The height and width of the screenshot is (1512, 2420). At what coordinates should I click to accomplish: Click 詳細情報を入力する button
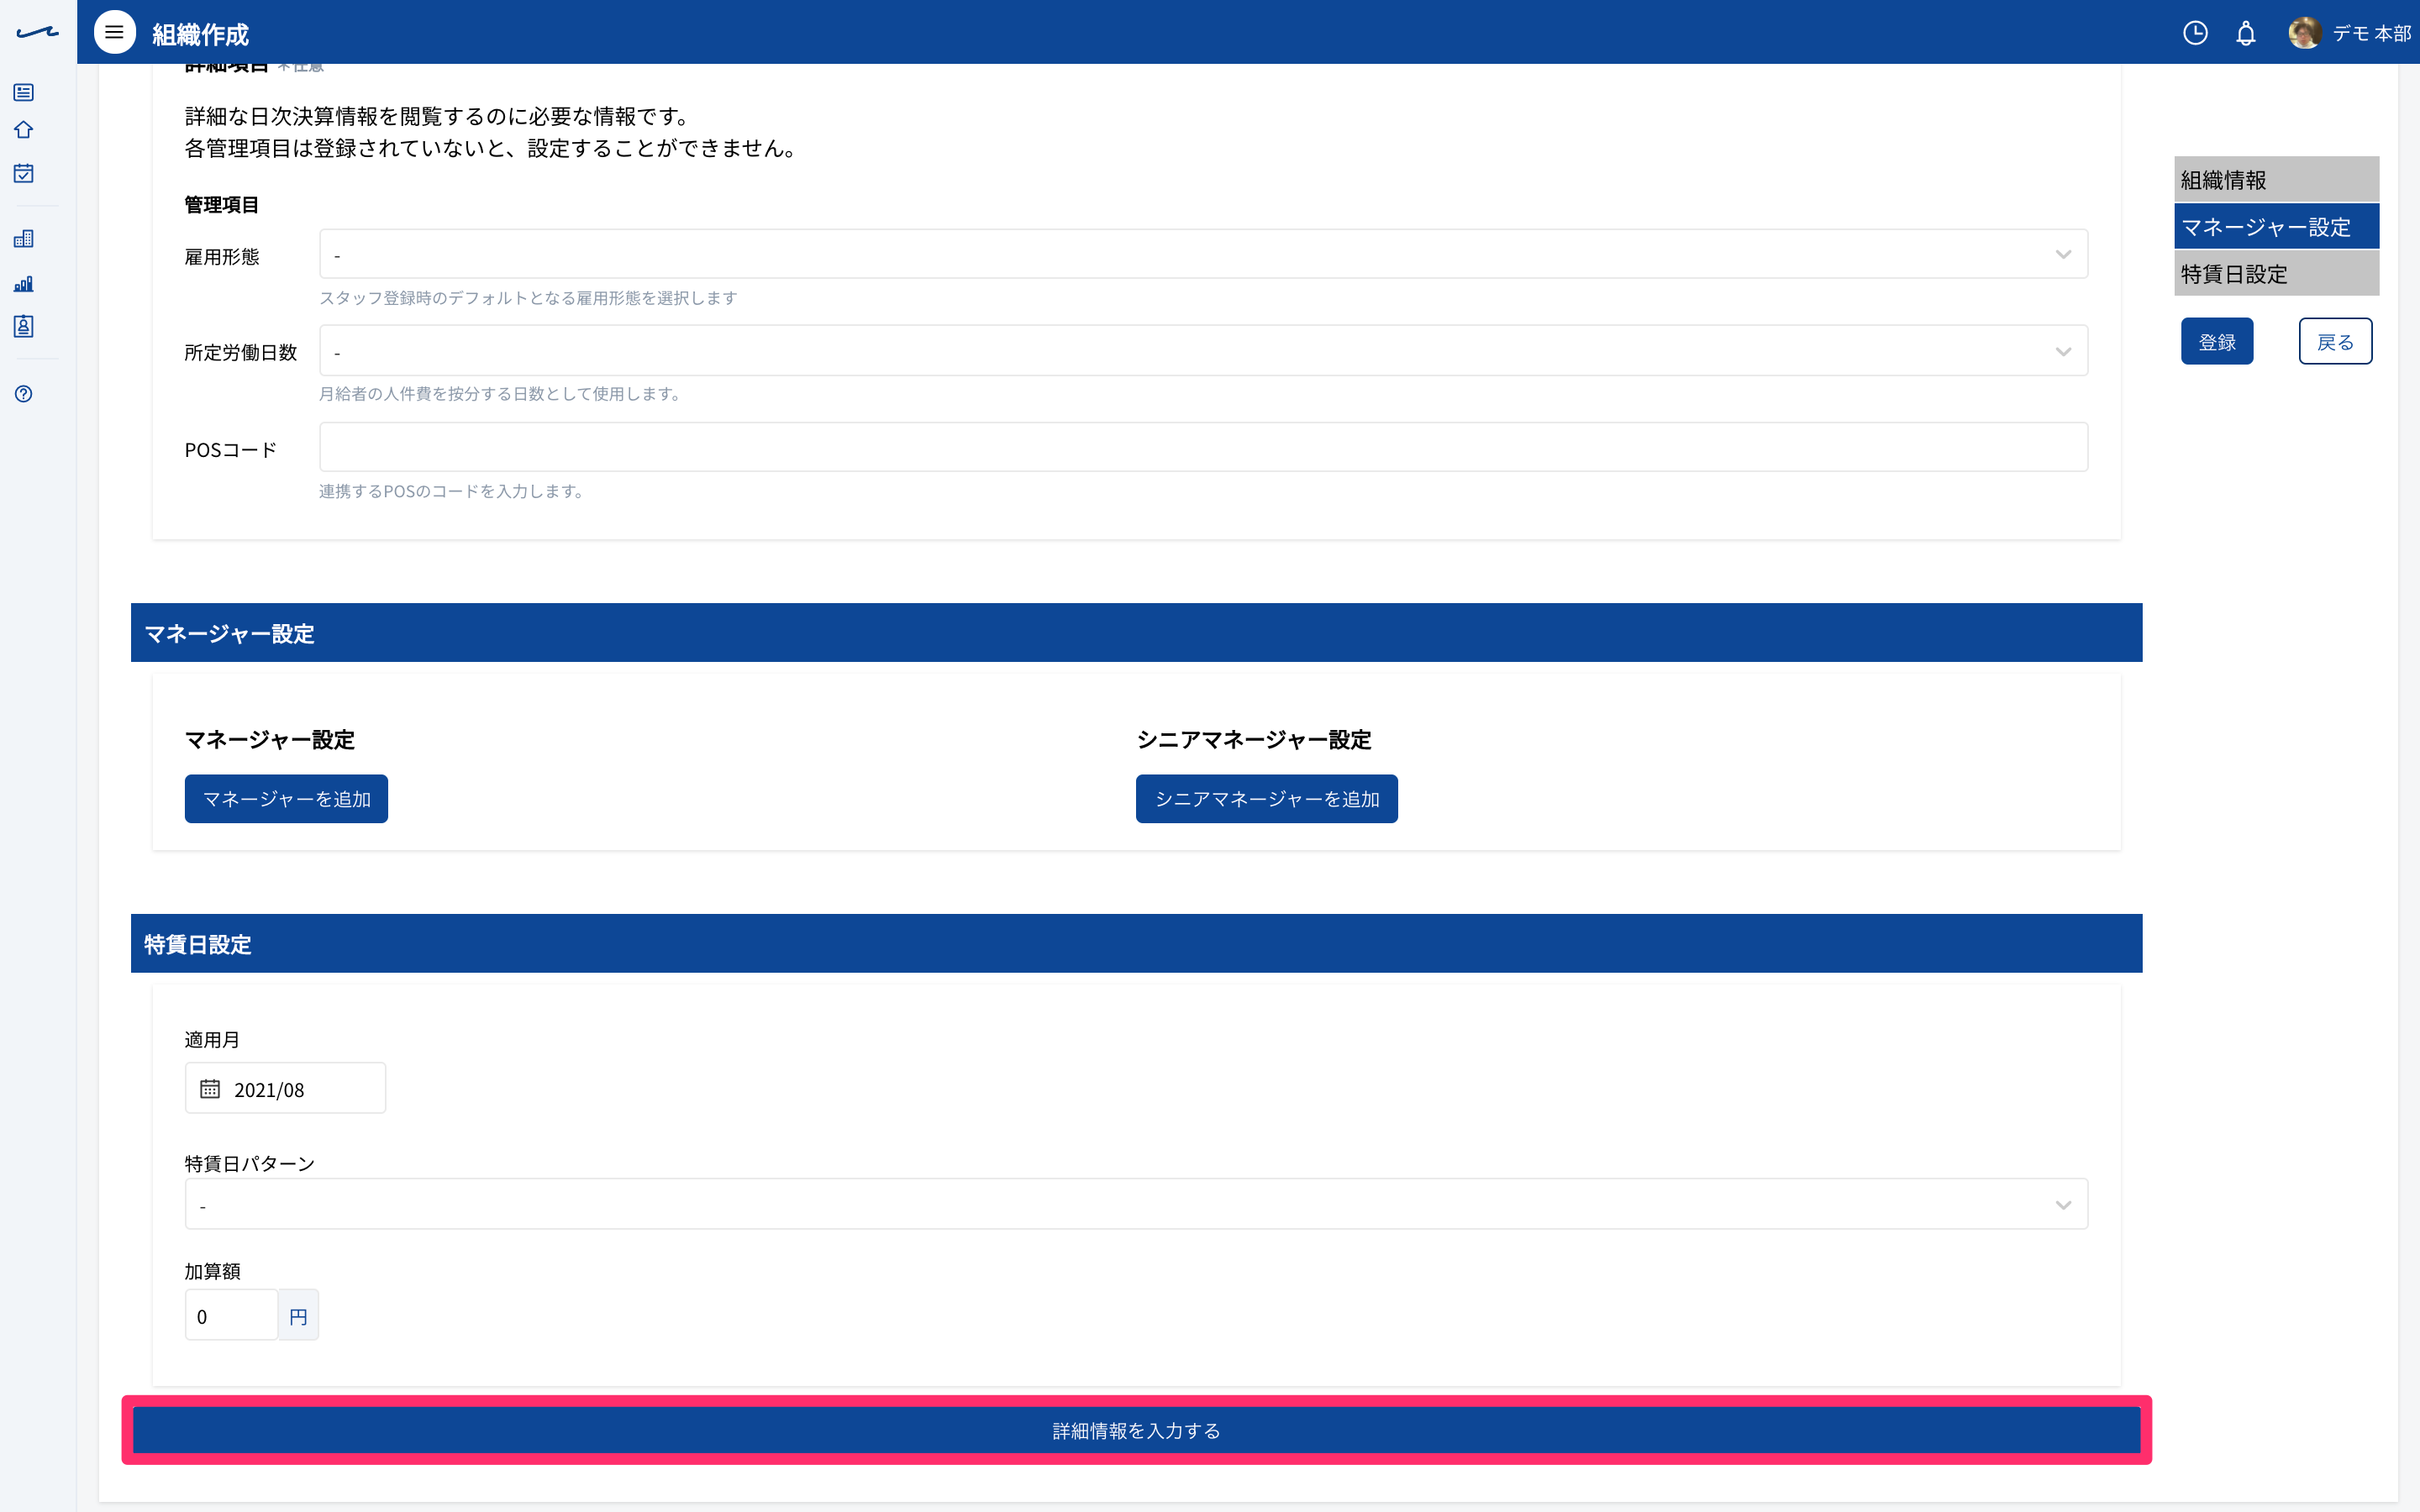[1137, 1431]
